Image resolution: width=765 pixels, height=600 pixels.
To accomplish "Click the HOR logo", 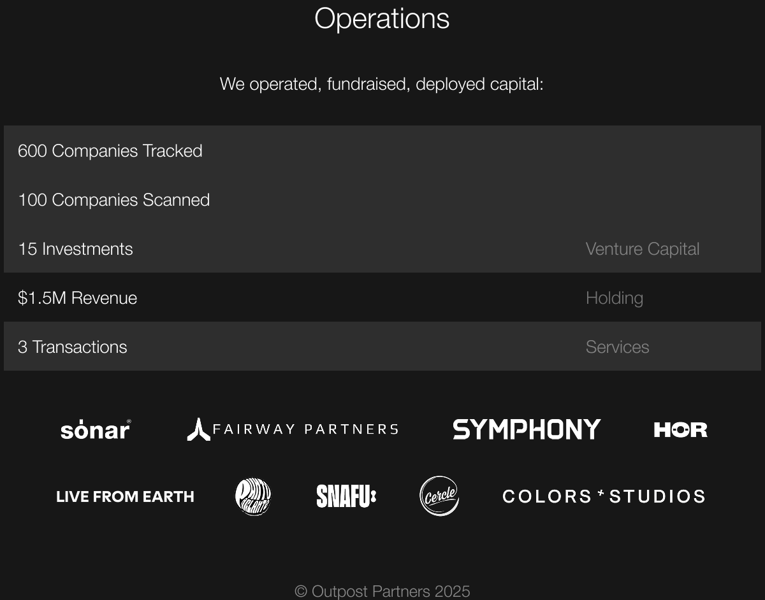I will point(680,430).
